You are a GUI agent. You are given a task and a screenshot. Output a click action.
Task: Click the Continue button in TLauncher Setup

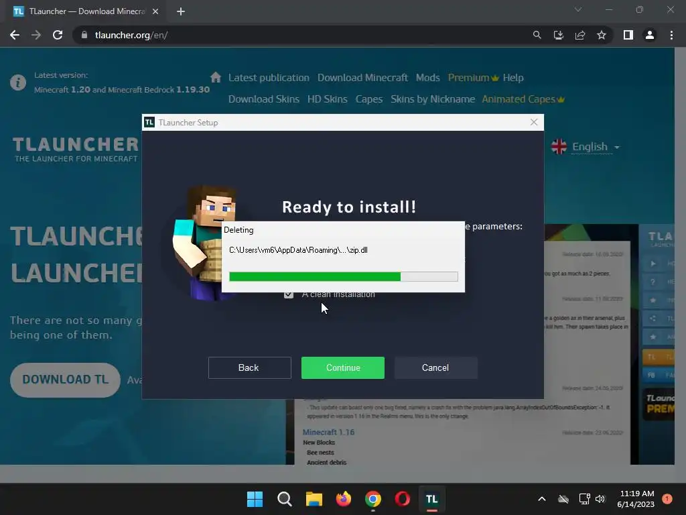[342, 367]
